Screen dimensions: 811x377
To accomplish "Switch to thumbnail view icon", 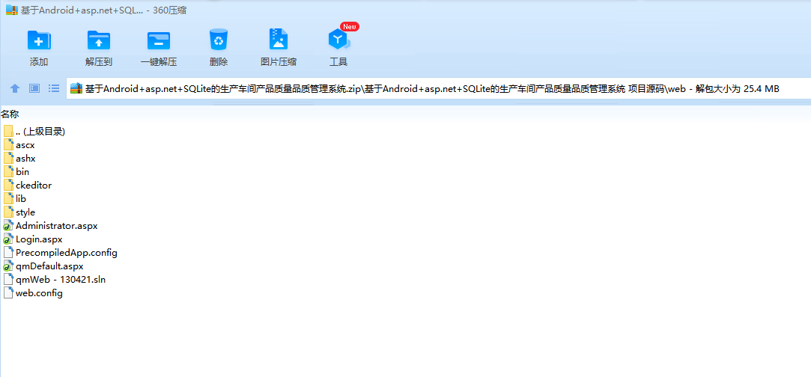I will coord(34,88).
